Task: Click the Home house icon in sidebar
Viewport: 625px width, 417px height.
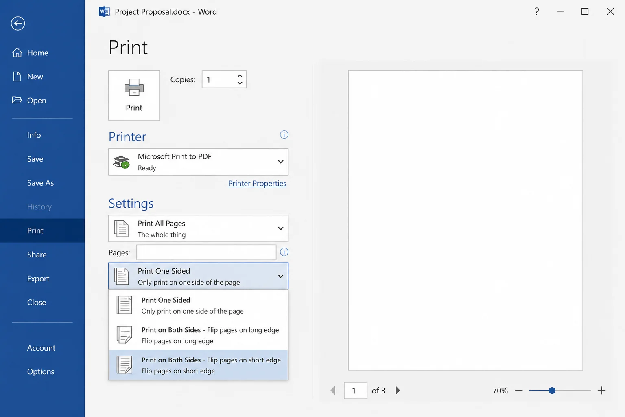Action: (x=17, y=53)
